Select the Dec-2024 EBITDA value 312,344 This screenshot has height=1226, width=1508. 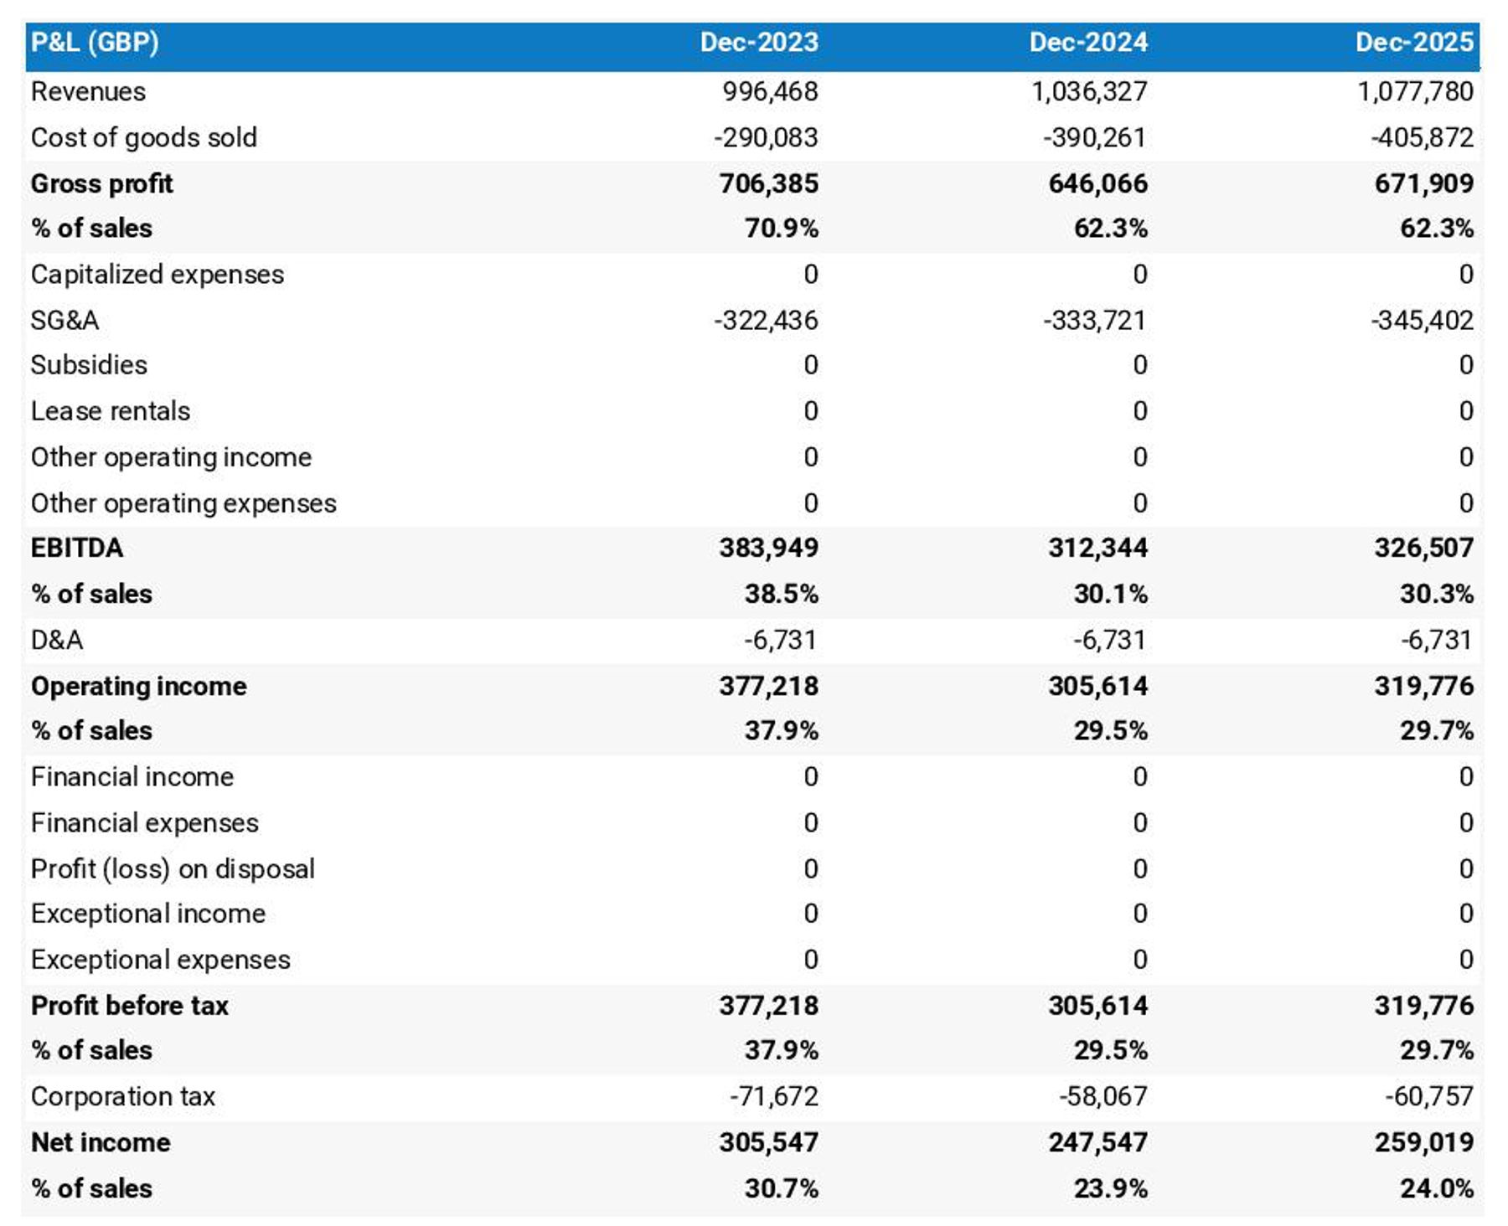click(1097, 548)
